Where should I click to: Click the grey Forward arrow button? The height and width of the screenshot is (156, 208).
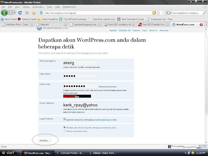[x=10, y=13]
